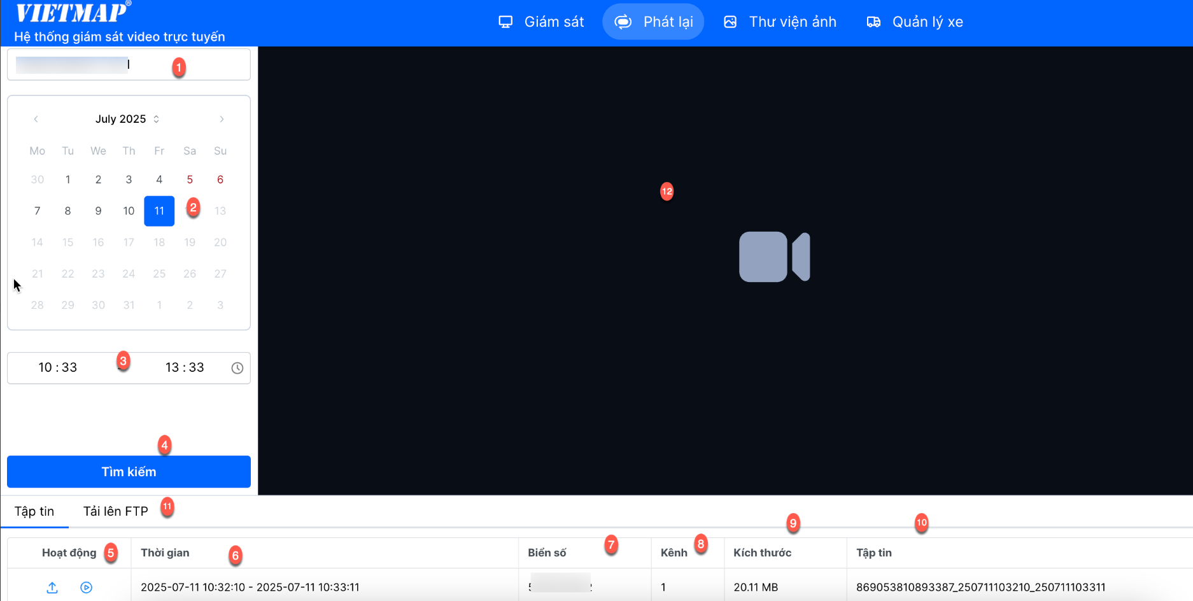The width and height of the screenshot is (1193, 601).
Task: Open the July 2025 month selector
Action: pyautogui.click(x=127, y=119)
